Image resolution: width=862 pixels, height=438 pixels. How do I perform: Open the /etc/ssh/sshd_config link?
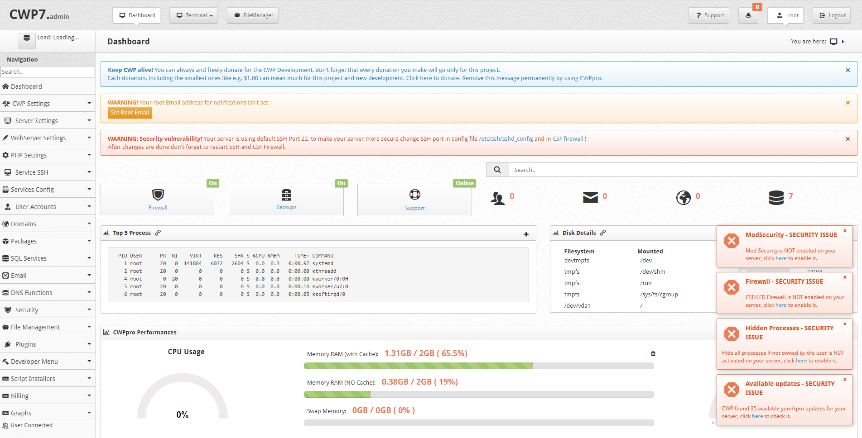click(x=506, y=139)
